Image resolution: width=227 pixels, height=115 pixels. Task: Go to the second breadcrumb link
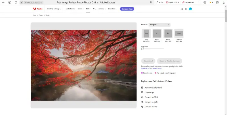[x=41, y=15]
